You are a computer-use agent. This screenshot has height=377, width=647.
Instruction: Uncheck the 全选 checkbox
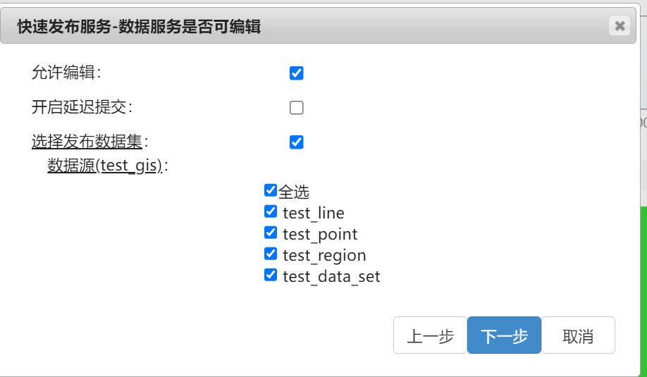pyautogui.click(x=270, y=190)
